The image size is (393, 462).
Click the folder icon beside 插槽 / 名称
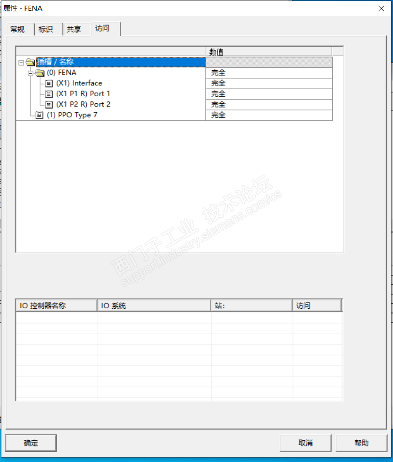[30, 62]
